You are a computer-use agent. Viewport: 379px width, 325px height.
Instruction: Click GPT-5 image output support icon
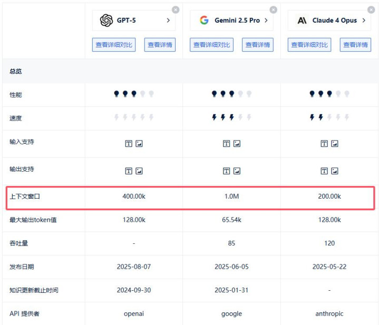[139, 171]
